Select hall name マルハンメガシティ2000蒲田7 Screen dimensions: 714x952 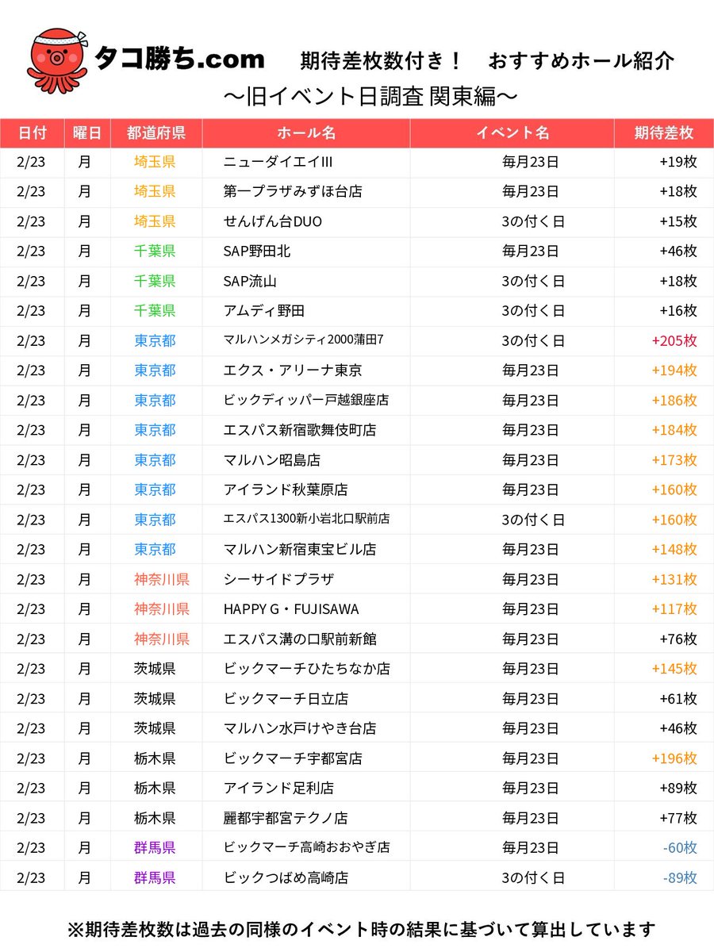coord(304,340)
